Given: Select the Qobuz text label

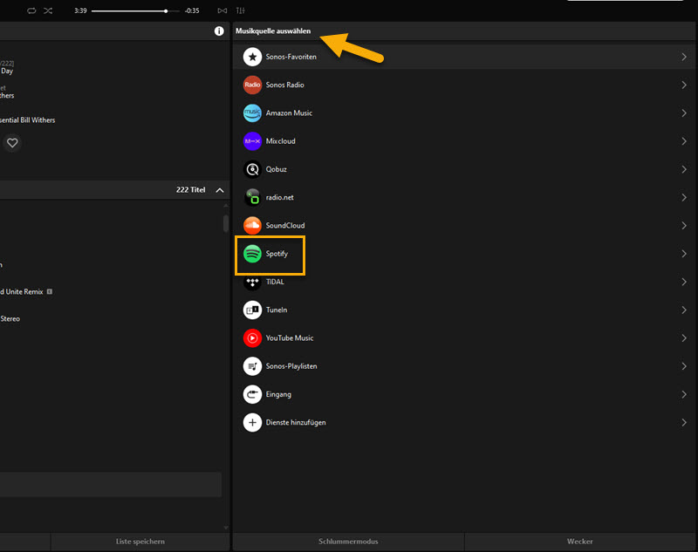Looking at the screenshot, I should click(x=276, y=169).
